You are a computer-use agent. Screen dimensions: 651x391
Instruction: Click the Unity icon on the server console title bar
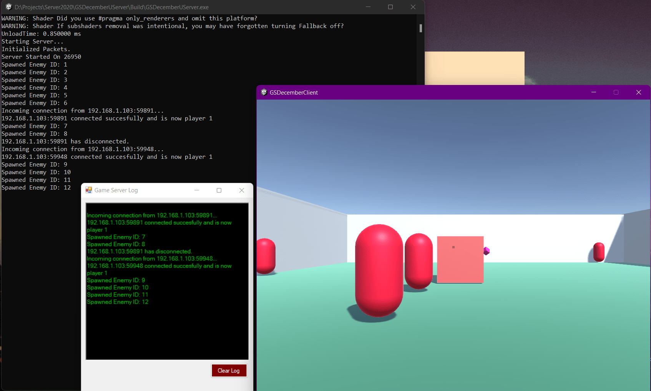(x=8, y=7)
